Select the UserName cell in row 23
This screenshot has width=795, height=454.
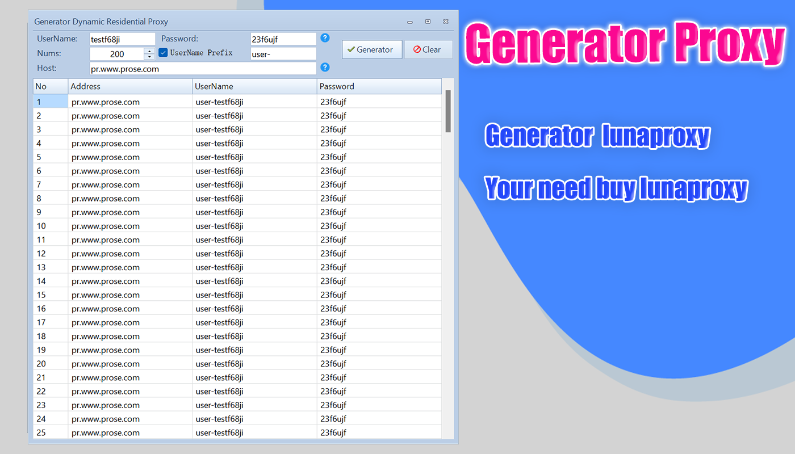[254, 405]
